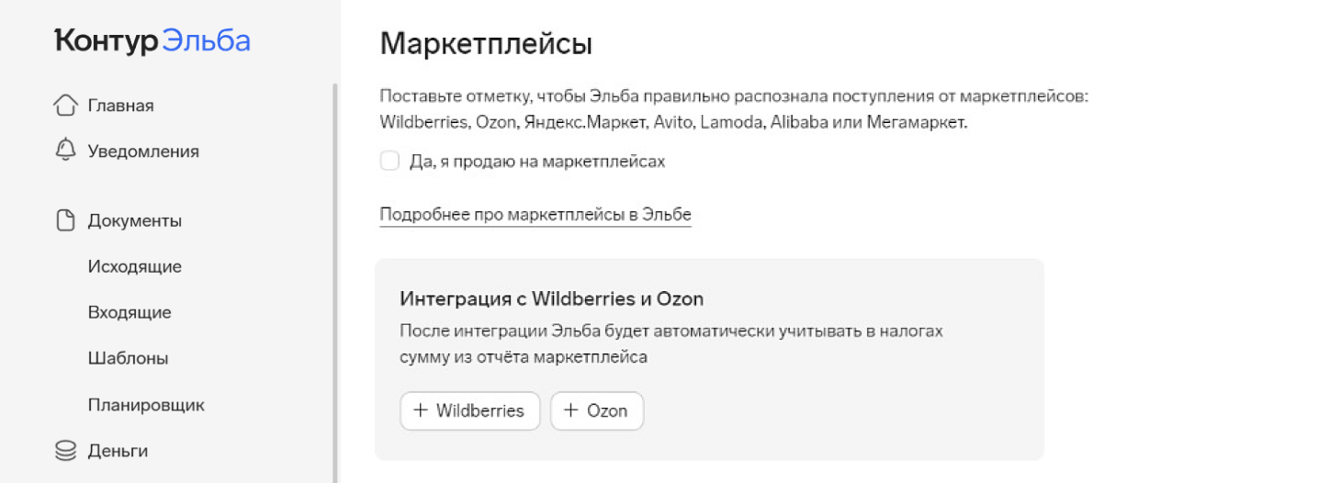The height and width of the screenshot is (483, 1341).
Task: Open the Исходящие documents section
Action: [135, 267]
